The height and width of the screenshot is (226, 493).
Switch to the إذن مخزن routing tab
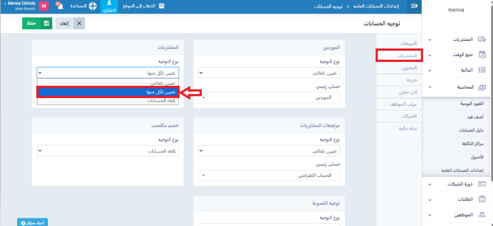399,92
